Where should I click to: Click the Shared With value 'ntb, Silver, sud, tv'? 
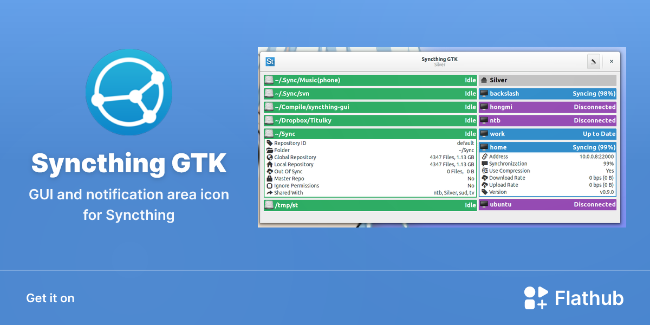[454, 192]
